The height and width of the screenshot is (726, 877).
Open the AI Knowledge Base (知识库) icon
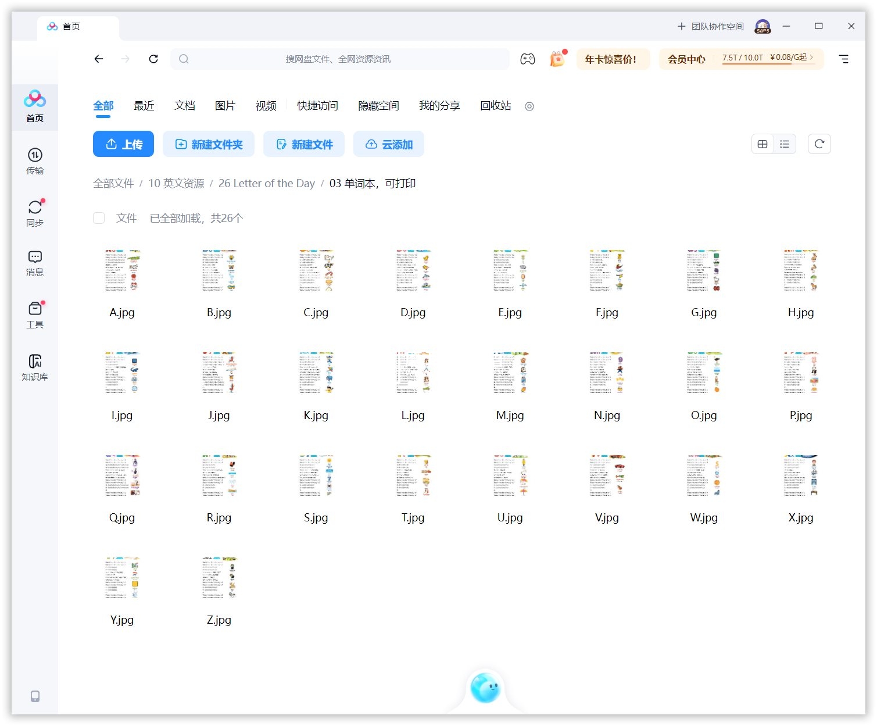pos(35,367)
